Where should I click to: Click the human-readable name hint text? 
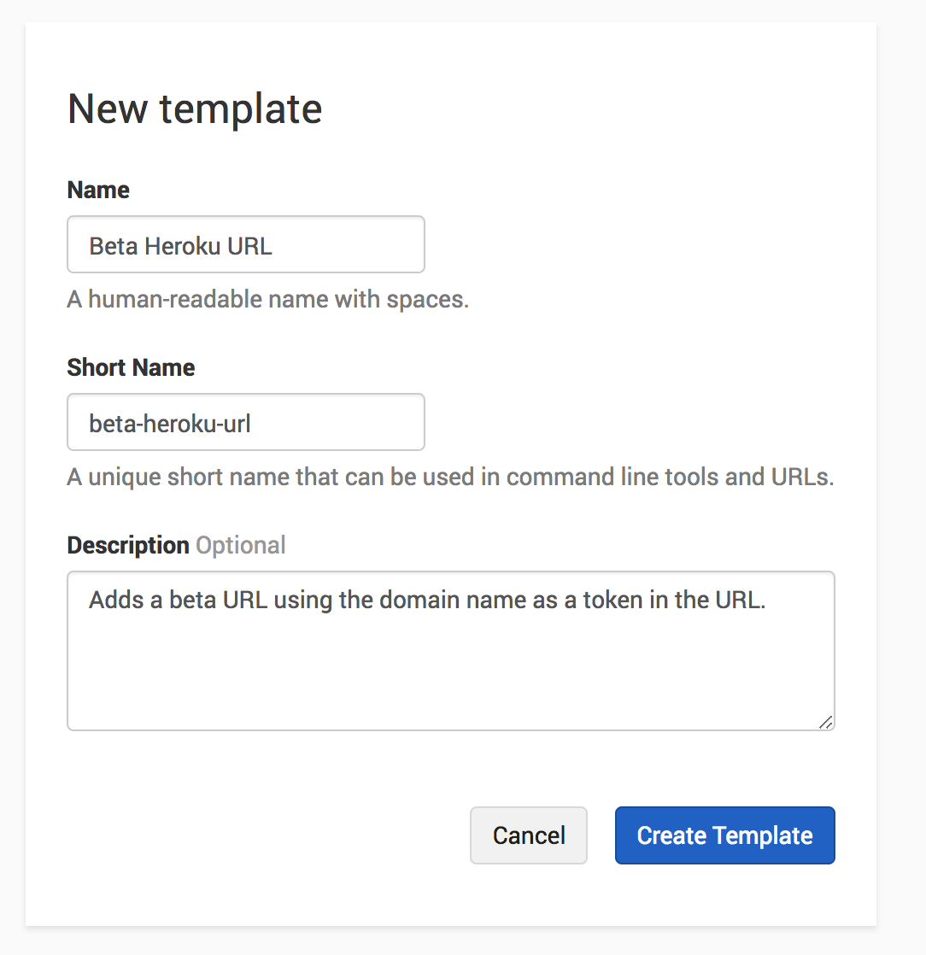267,300
